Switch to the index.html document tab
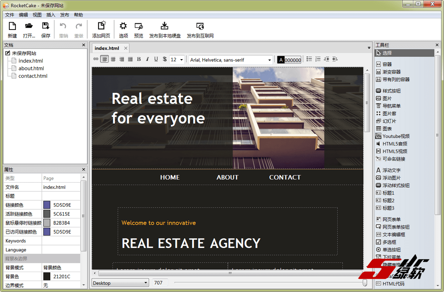 click(107, 48)
